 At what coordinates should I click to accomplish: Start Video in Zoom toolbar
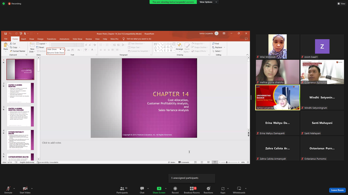pos(25,190)
